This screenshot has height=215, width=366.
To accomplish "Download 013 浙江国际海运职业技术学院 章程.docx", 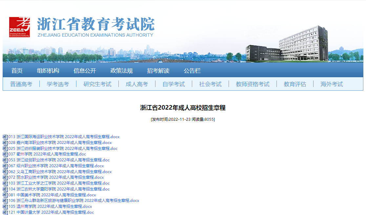I will coord(64,137).
